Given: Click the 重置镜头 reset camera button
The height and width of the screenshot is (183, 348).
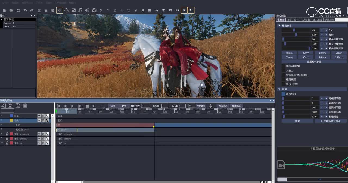Looking at the screenshot, I should [x=237, y=106].
